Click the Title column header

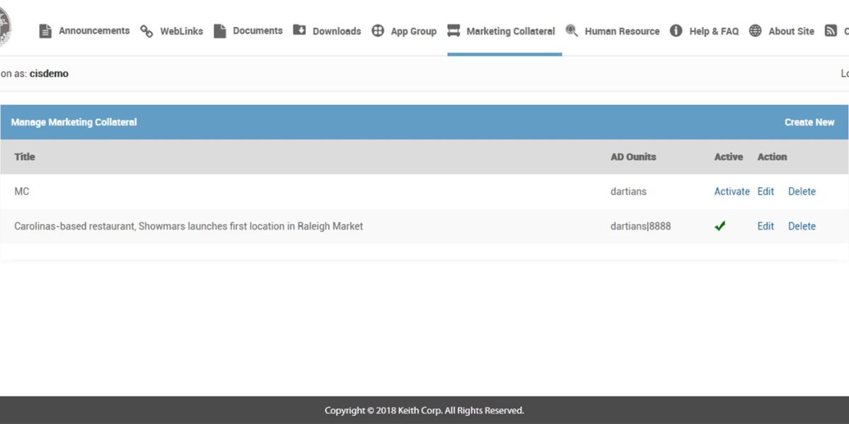(x=25, y=157)
